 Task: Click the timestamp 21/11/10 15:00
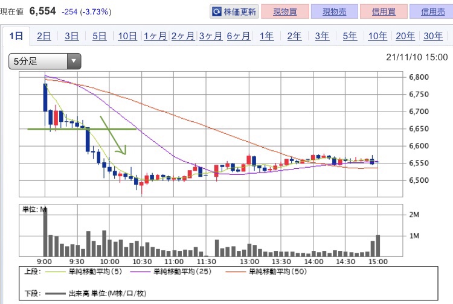tap(417, 57)
